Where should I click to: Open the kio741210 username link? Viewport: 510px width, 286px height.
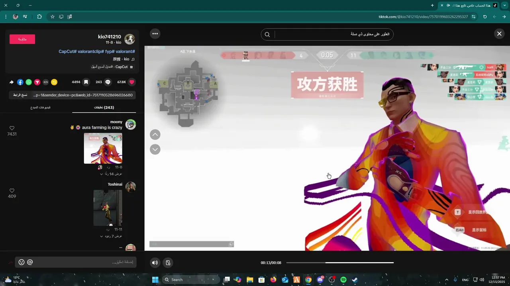[x=110, y=37]
